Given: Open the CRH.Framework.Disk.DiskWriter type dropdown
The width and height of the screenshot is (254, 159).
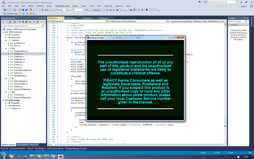Looking at the screenshot, I should [137, 21].
